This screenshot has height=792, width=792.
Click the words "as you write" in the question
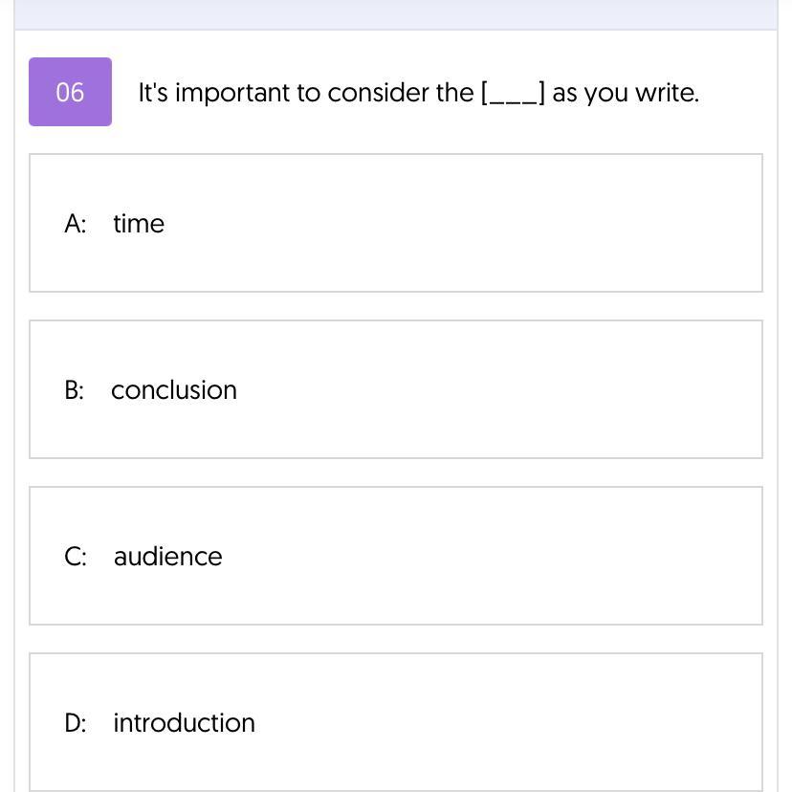(625, 94)
